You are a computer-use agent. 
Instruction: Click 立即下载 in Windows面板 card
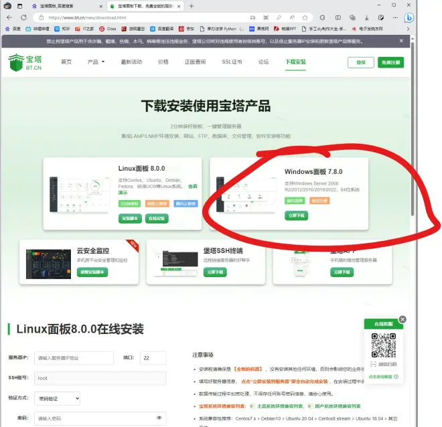click(296, 216)
